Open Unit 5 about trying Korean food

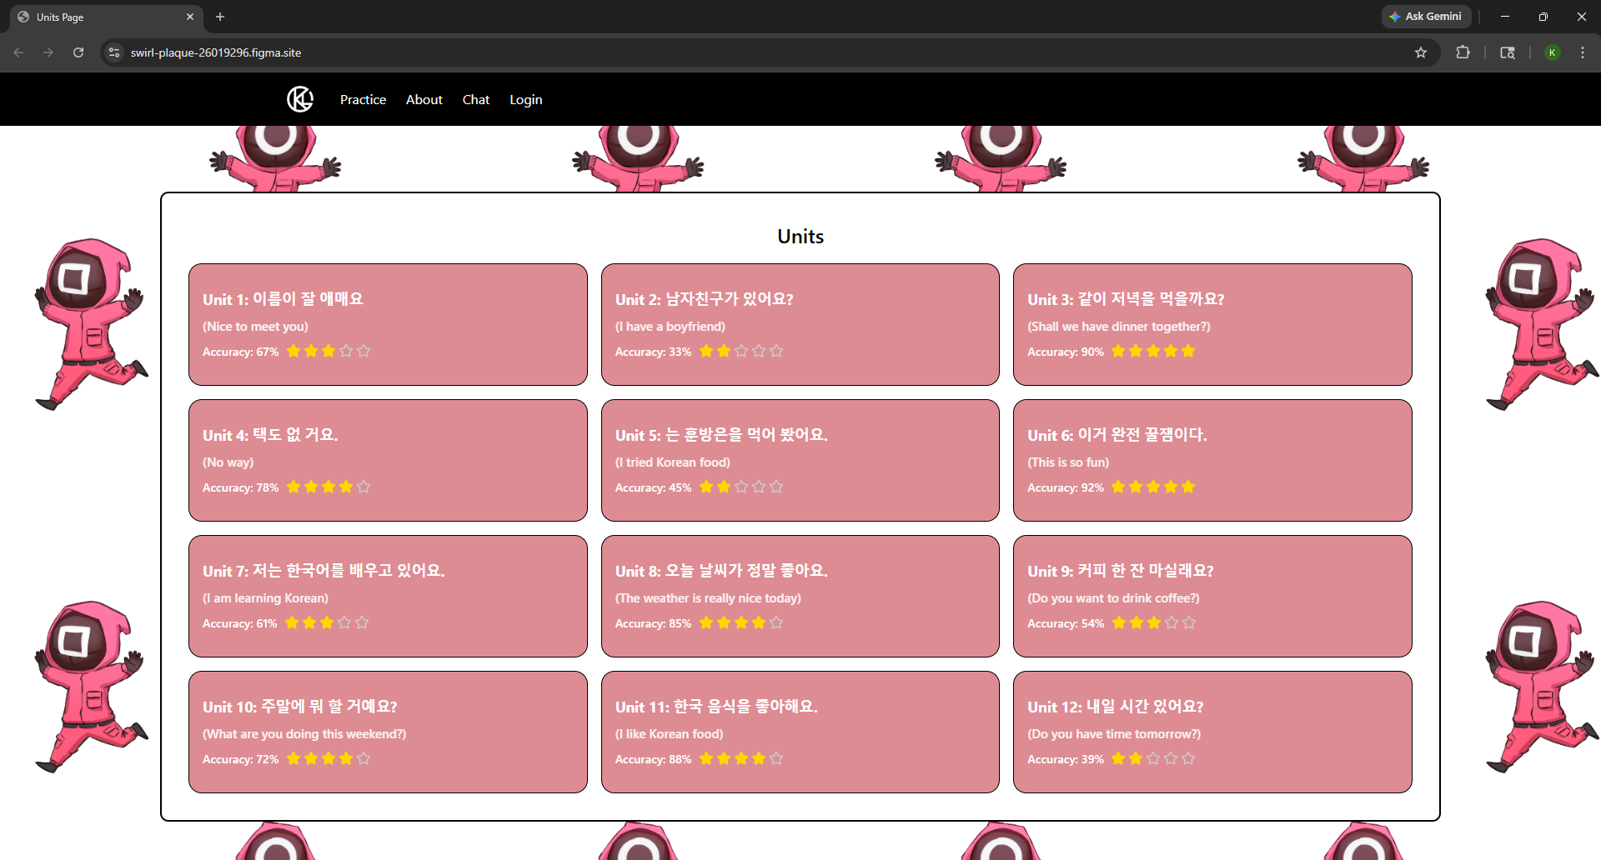tap(799, 460)
